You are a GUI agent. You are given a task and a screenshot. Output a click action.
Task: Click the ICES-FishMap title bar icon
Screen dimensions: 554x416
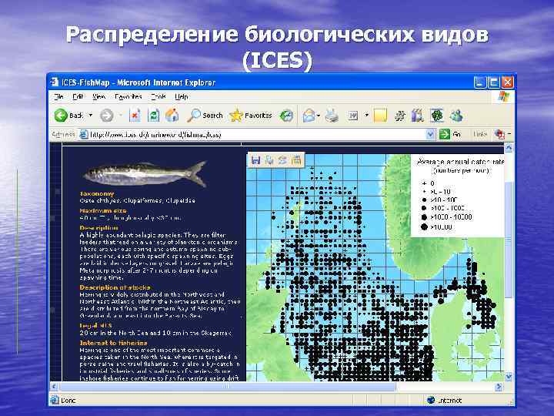(55, 82)
